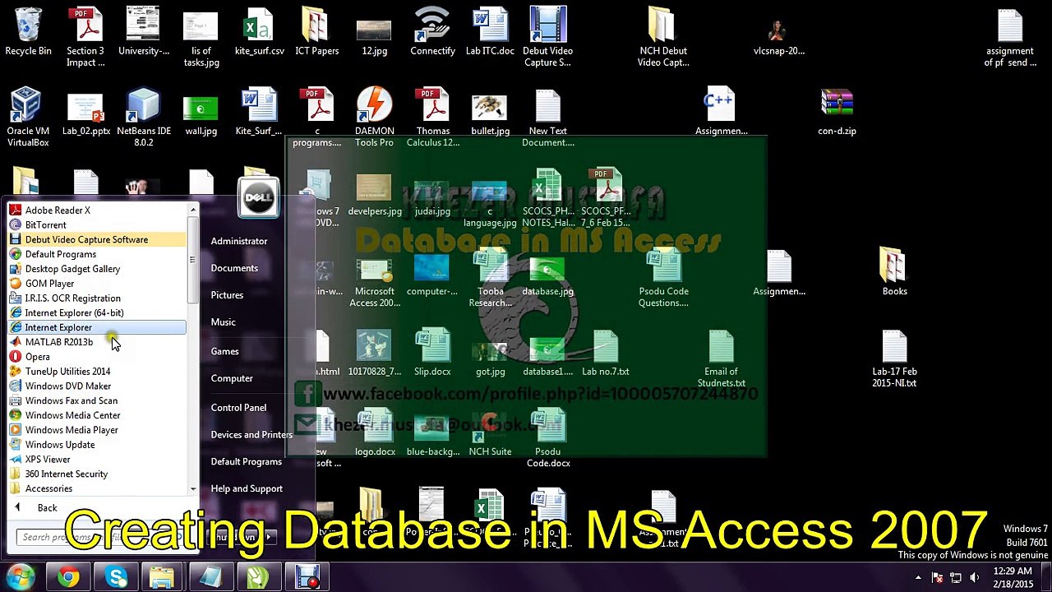Expand the 360 Internet Security folder
Viewport: 1052px width, 592px height.
click(97, 474)
